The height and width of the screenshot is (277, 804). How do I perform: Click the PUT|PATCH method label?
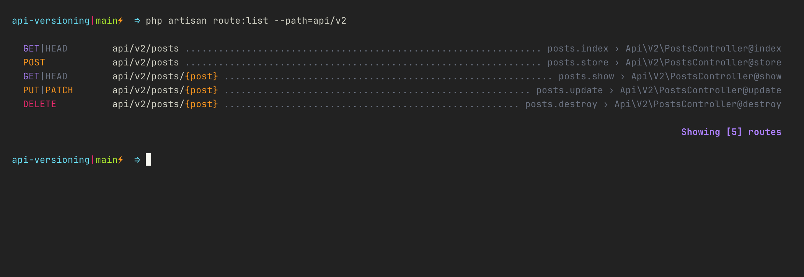[x=48, y=90]
